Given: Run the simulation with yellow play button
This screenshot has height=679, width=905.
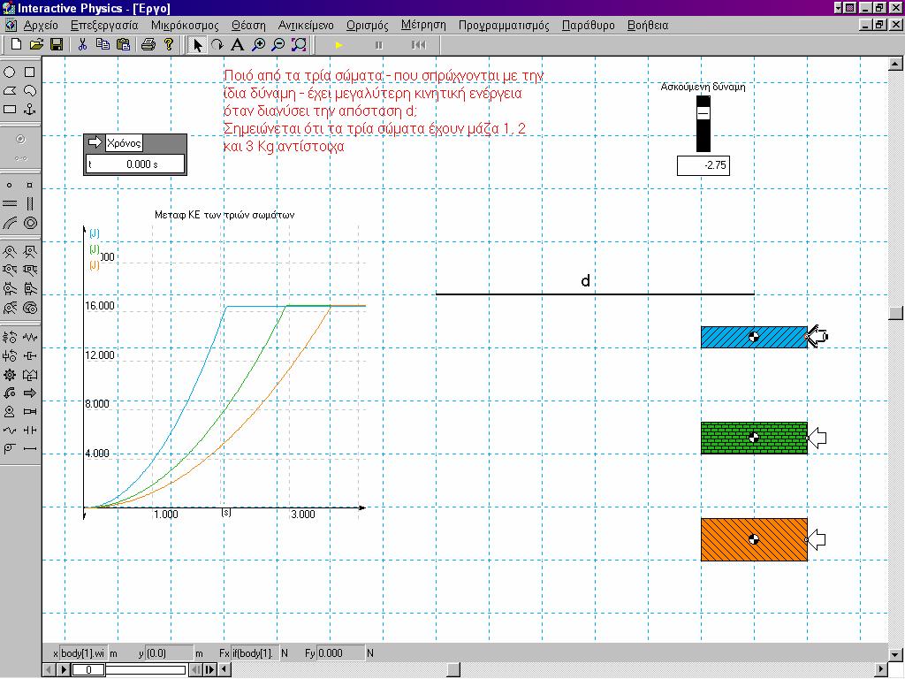Looking at the screenshot, I should (x=338, y=45).
